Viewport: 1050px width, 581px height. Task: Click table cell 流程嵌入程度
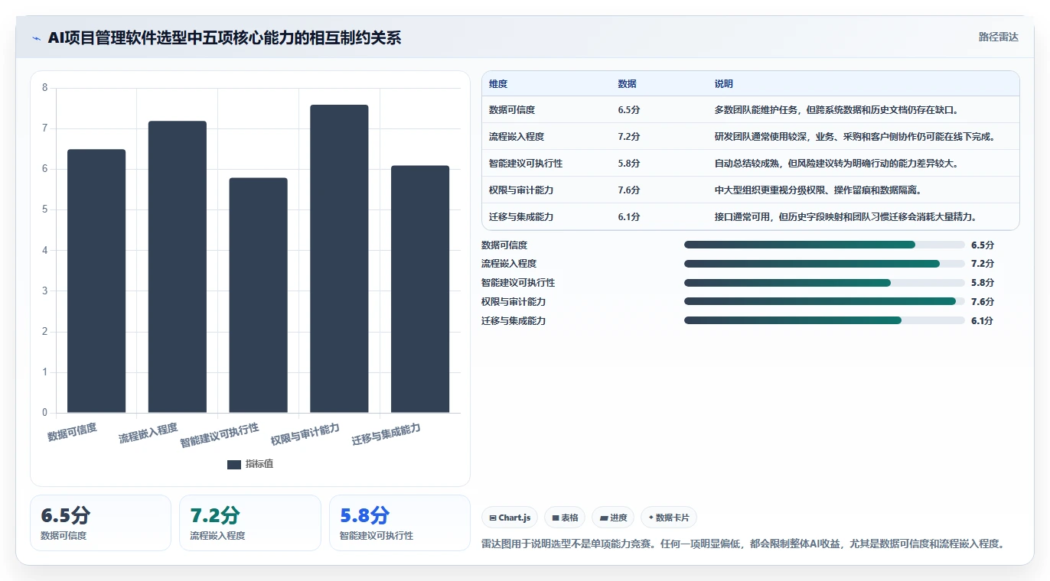pyautogui.click(x=517, y=137)
